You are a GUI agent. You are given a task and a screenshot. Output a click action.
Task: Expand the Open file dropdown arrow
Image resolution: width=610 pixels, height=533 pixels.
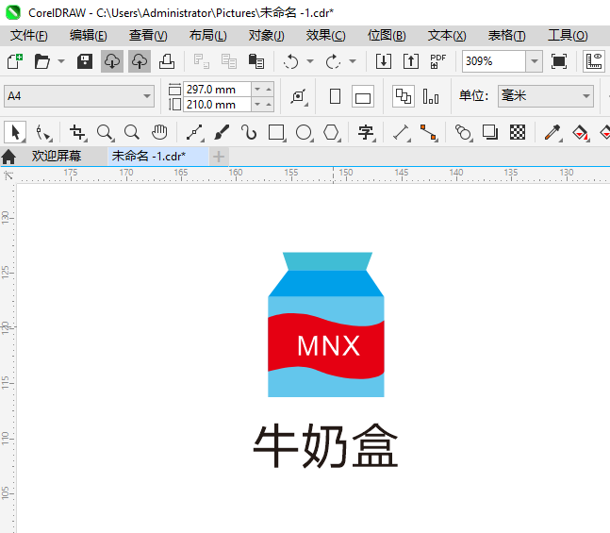point(61,61)
